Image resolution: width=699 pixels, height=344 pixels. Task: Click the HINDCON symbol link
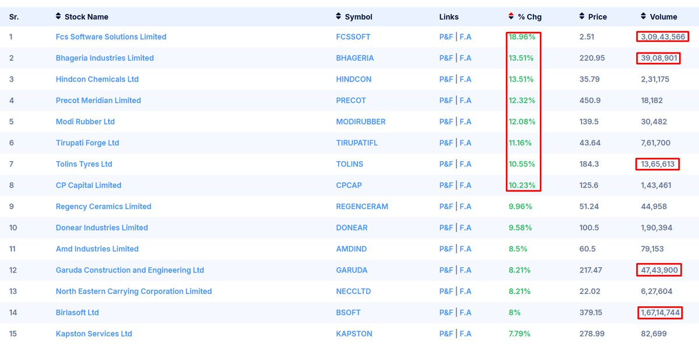pos(353,79)
